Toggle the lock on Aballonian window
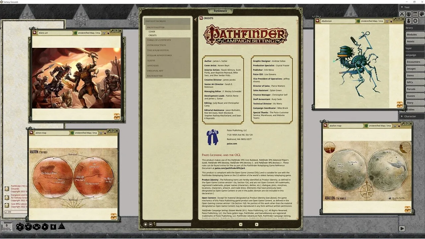The height and width of the screenshot is (239, 425). point(391,21)
